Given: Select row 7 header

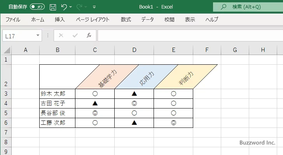Looking at the screenshot, I should tap(6, 133).
